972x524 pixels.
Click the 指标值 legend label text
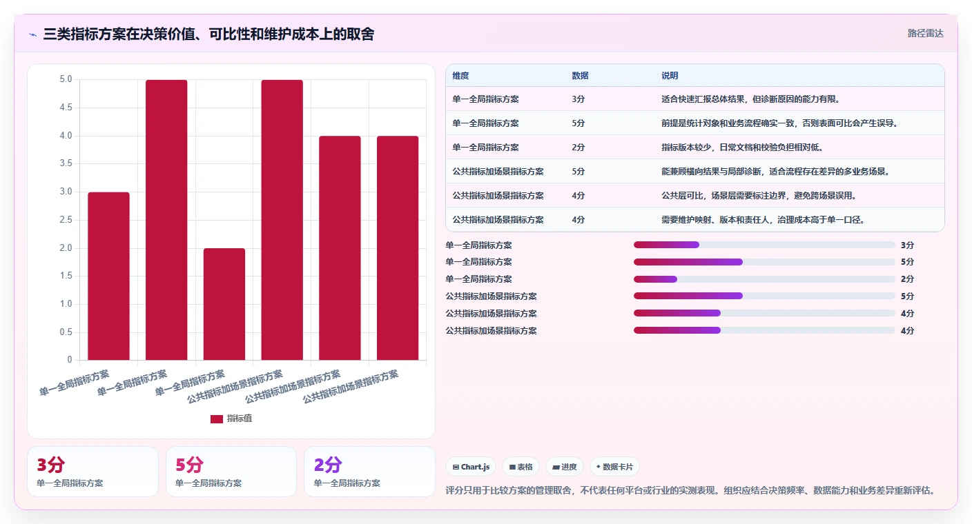pyautogui.click(x=240, y=419)
